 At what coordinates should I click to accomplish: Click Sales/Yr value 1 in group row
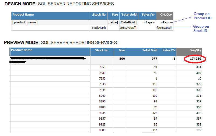click(x=174, y=59)
